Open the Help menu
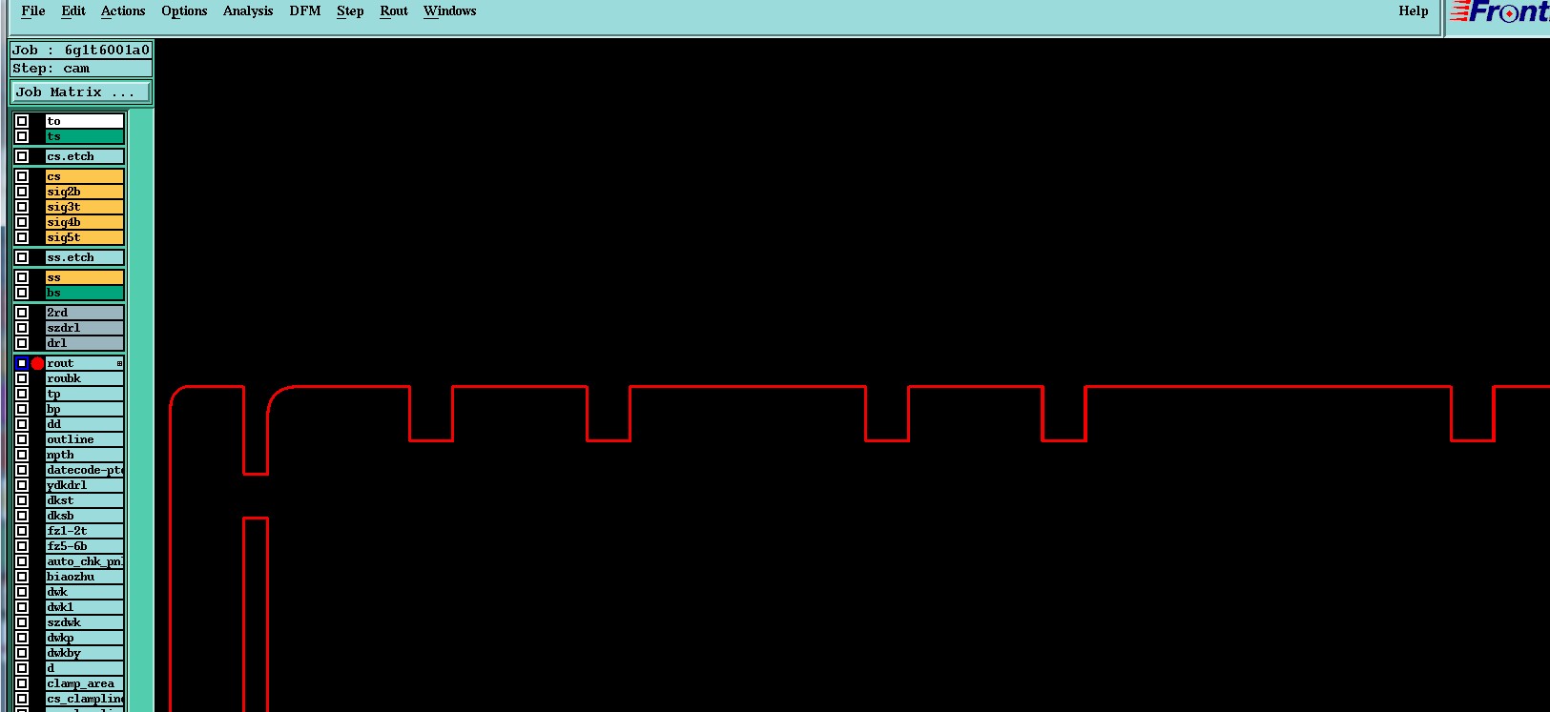1550x712 pixels. [1414, 11]
